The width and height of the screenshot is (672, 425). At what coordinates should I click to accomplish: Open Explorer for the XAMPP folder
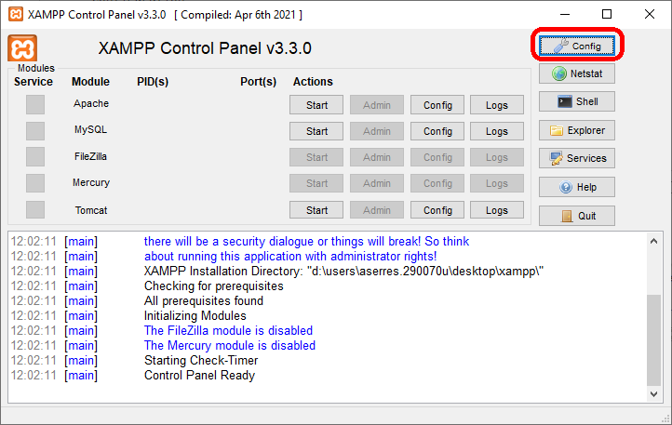tap(576, 130)
